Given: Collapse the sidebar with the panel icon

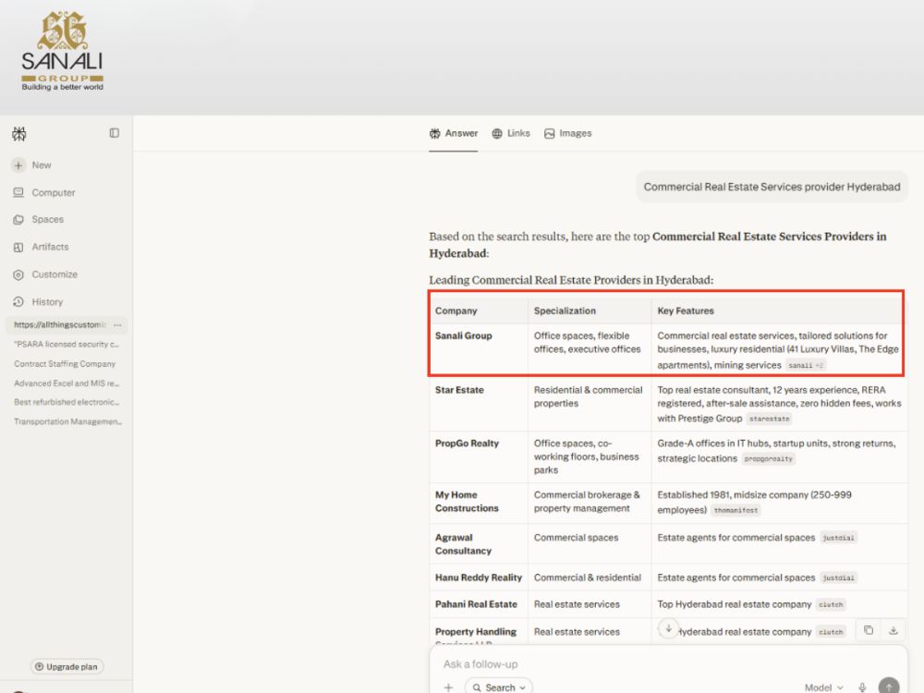Looking at the screenshot, I should 115,133.
